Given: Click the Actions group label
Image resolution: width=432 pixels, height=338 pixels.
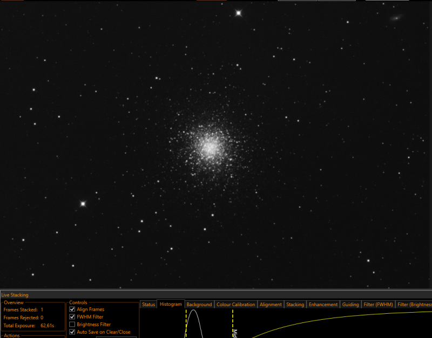Looking at the screenshot, I should pos(11,335).
